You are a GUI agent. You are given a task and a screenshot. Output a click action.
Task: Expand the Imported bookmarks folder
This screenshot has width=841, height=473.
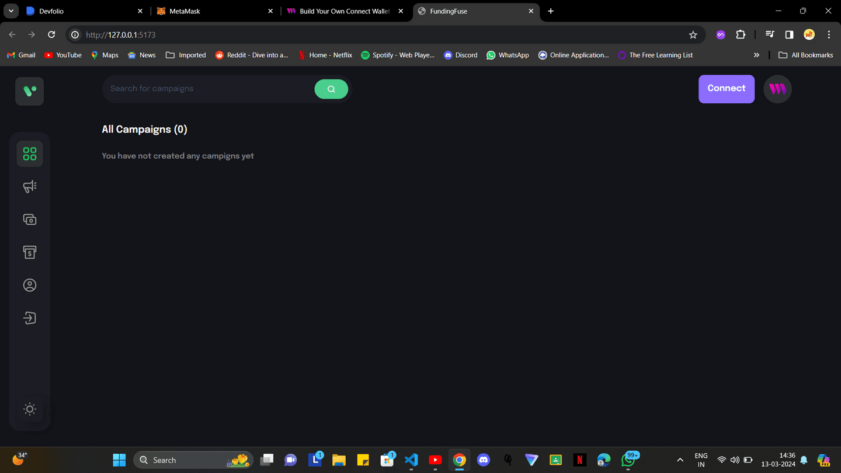click(186, 55)
